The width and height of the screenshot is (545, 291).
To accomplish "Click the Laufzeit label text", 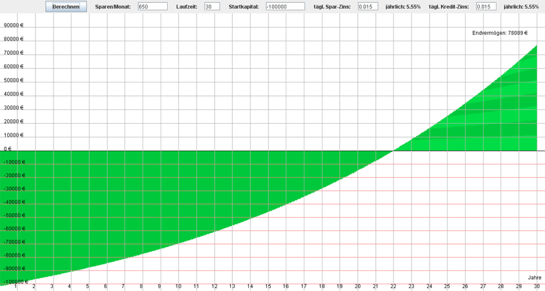I will tap(186, 6).
